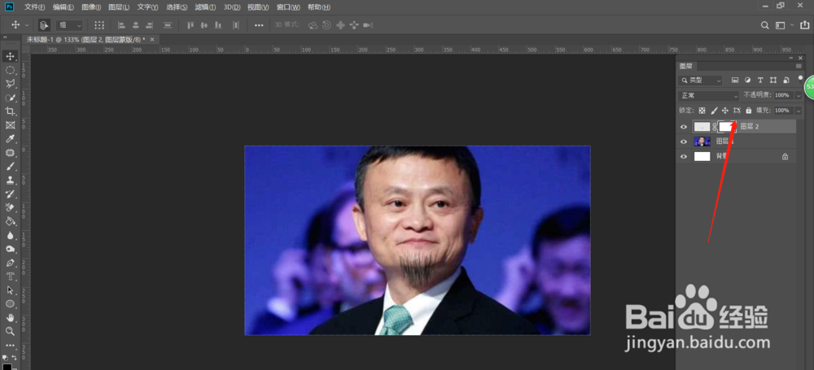Viewport: 814px width, 370px height.
Task: Toggle lock transparent pixels icon
Action: tap(702, 111)
